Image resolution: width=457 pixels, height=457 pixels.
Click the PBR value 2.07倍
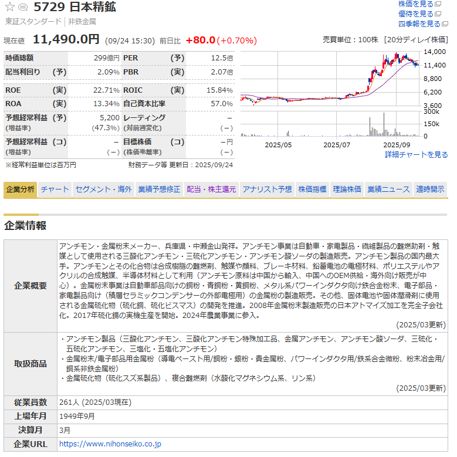tap(222, 72)
